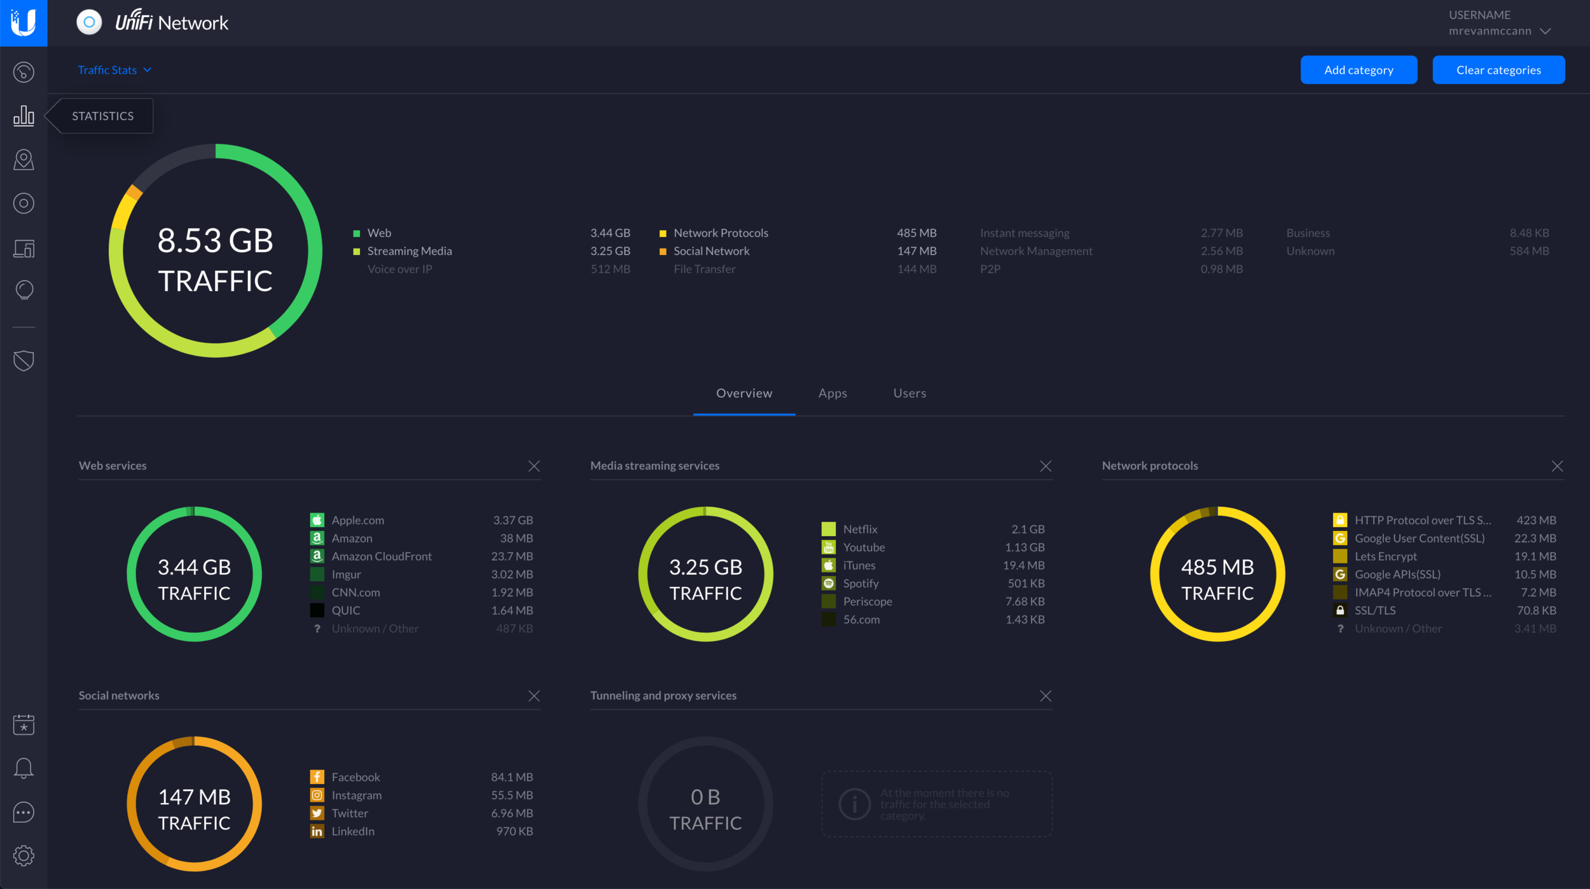Click the Facebook app icon
The width and height of the screenshot is (1590, 889).
(x=317, y=777)
